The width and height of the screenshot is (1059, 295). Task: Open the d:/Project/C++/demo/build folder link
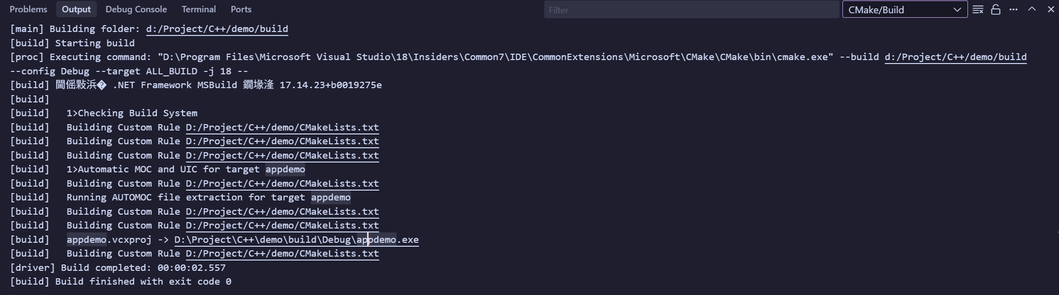pos(217,29)
